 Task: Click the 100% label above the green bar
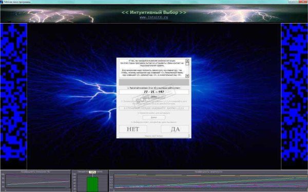pyautogui.click(x=92, y=172)
